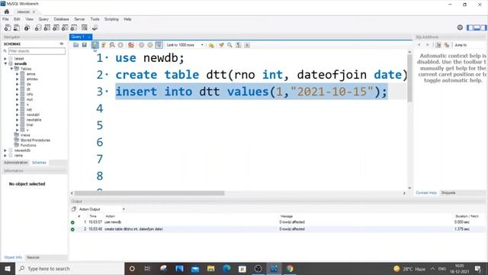The width and height of the screenshot is (488, 275).
Task: Click Create new schema icon in main toolbar
Action: click(38, 27)
